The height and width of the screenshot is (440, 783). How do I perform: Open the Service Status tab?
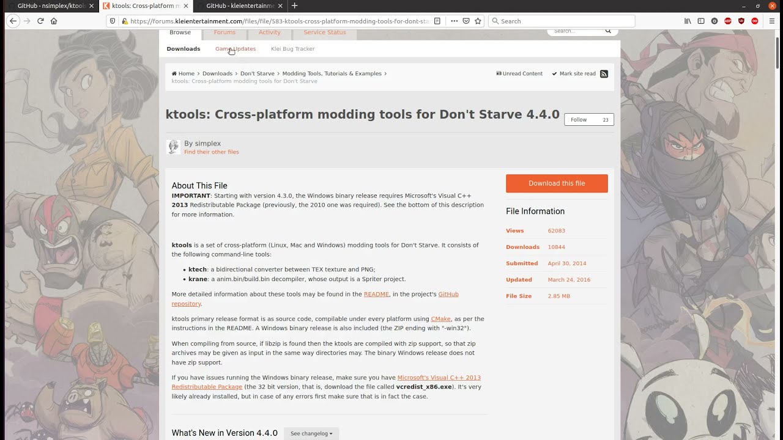pos(325,32)
